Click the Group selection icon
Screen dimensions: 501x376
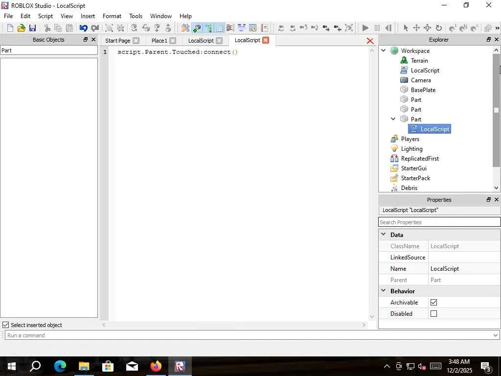109,28
